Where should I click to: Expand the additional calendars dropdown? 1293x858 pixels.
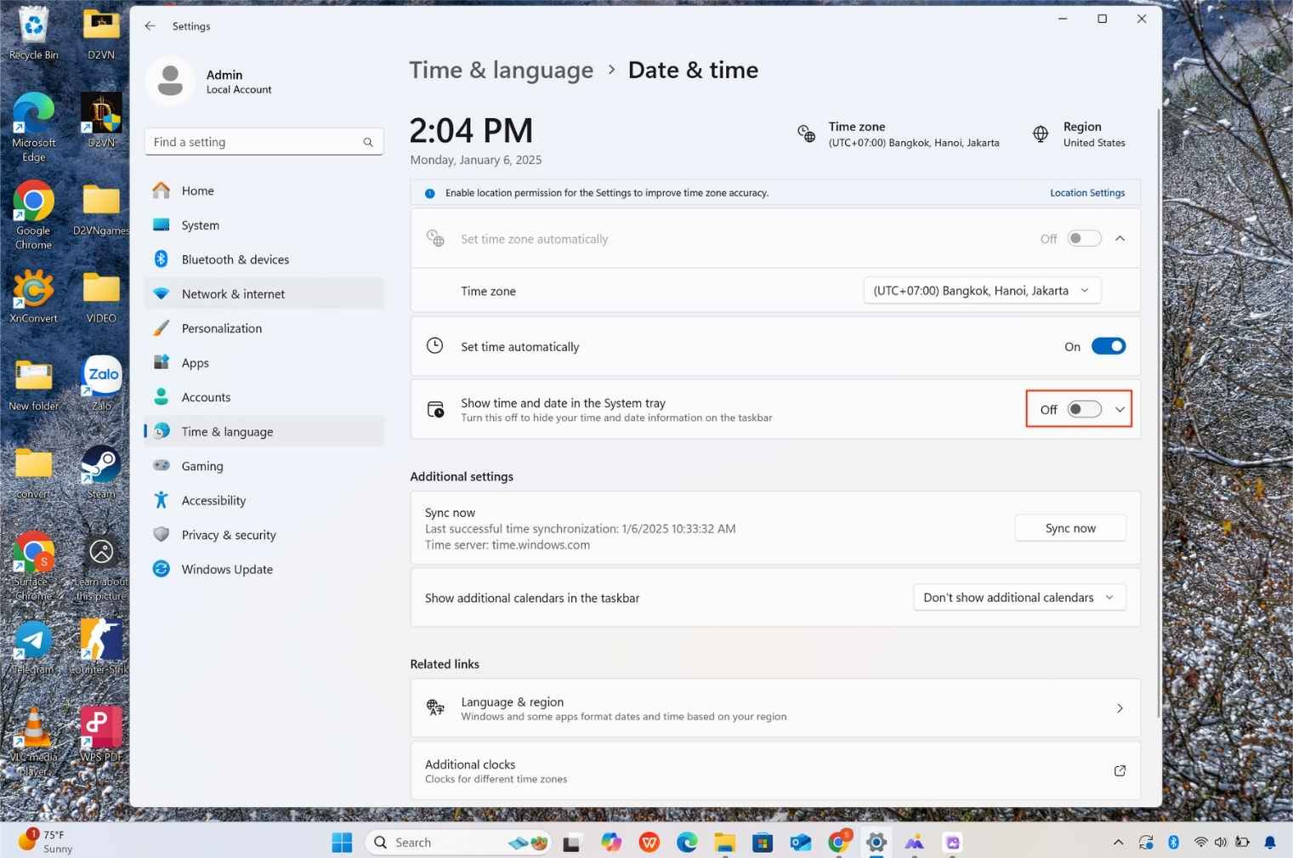(1018, 597)
